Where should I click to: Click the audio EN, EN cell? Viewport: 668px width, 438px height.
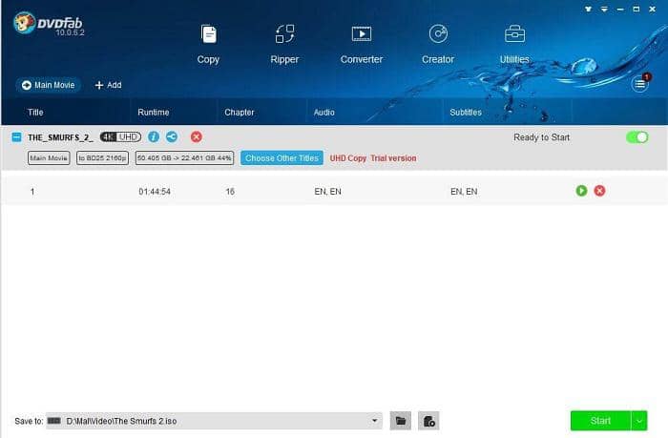point(327,192)
